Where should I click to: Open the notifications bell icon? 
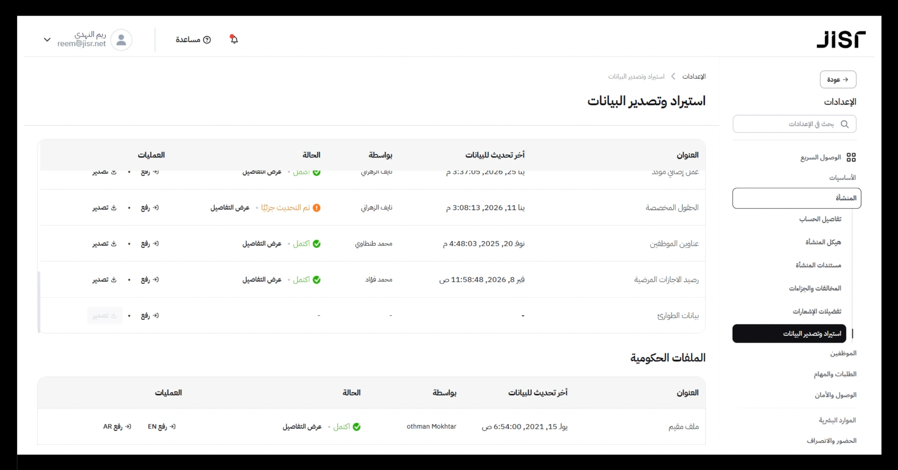tap(234, 39)
